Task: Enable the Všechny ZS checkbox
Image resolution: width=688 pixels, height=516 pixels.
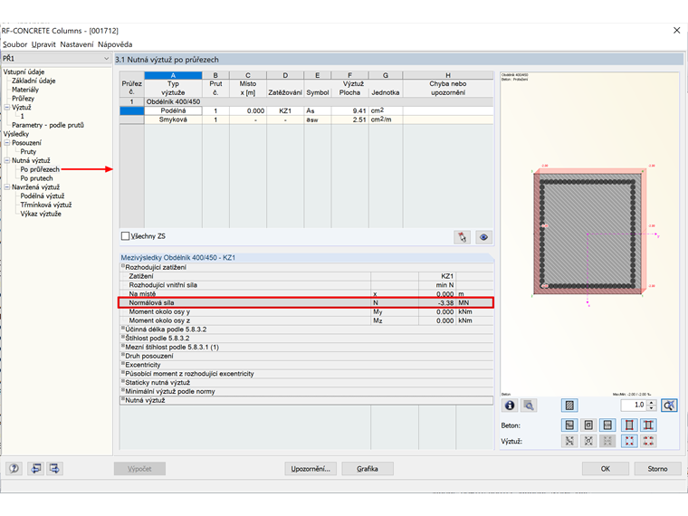Action: click(x=125, y=236)
